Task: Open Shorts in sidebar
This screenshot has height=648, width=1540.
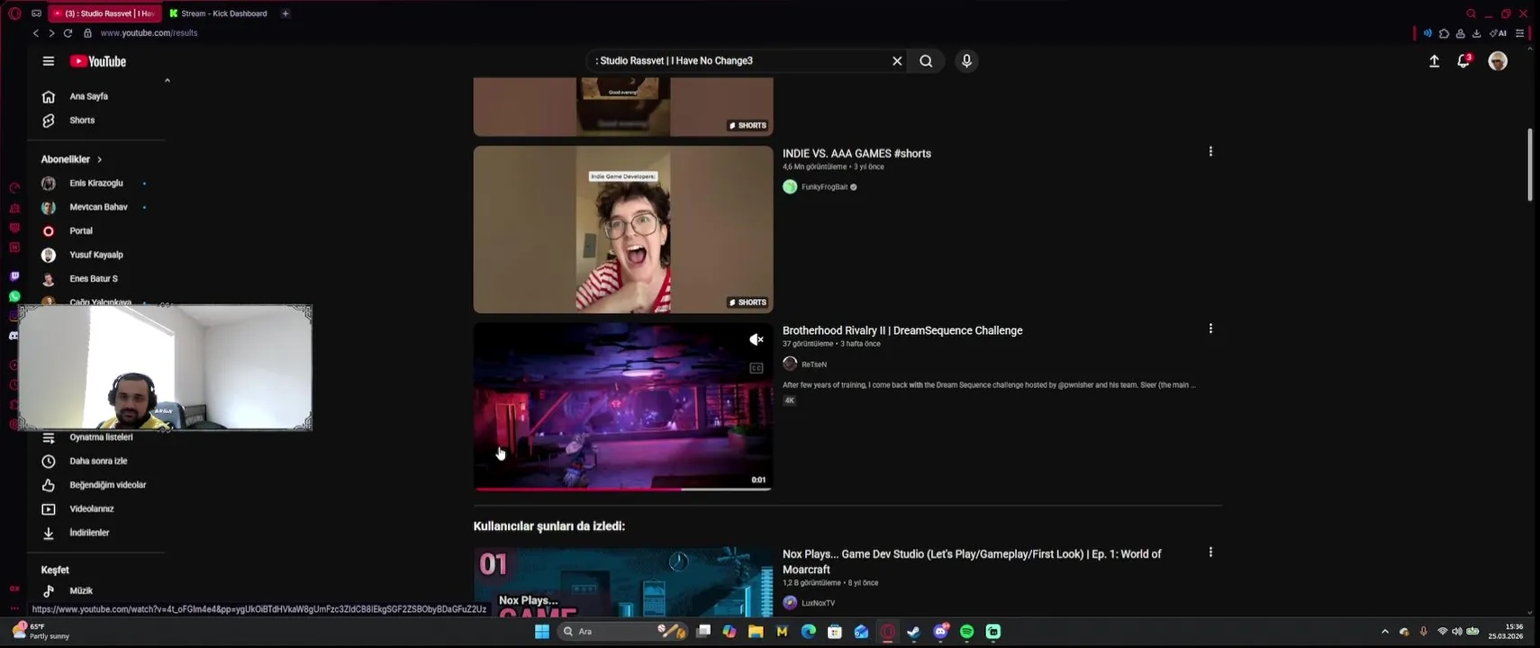Action: tap(82, 121)
